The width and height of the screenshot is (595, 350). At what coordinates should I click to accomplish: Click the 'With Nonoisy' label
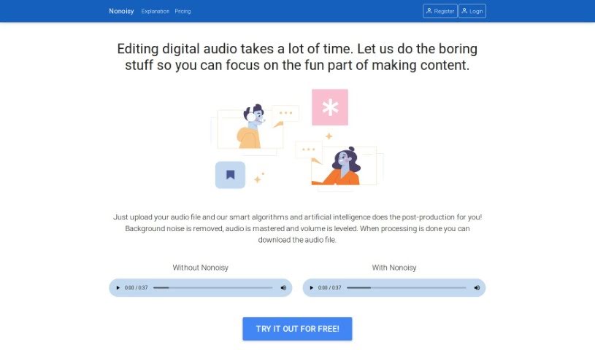point(394,268)
